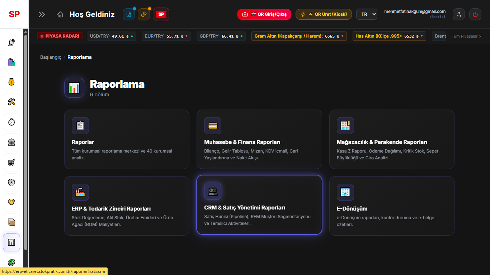Open the stopwatch sidebar module
Screen dimensions: 490x275
11,122
